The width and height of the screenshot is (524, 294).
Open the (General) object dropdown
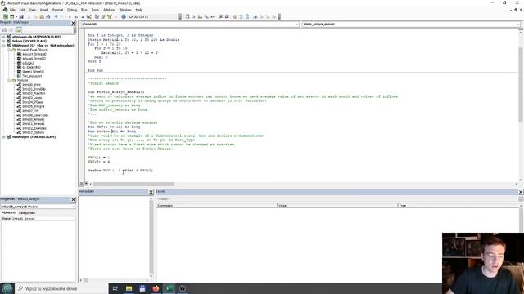[190, 24]
